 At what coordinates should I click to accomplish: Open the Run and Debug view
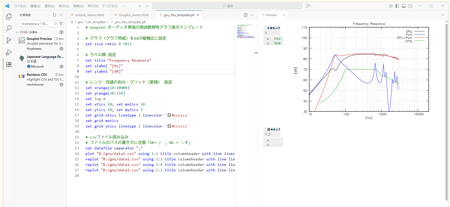pos(9,52)
